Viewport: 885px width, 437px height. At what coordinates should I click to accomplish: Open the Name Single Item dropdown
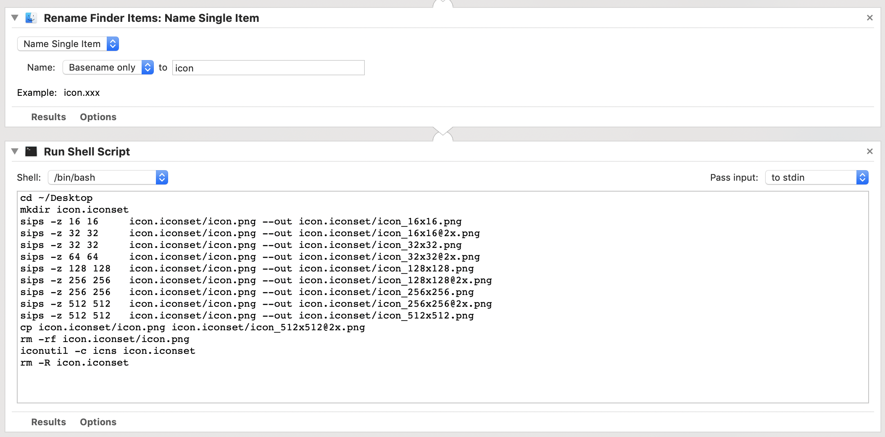point(112,43)
